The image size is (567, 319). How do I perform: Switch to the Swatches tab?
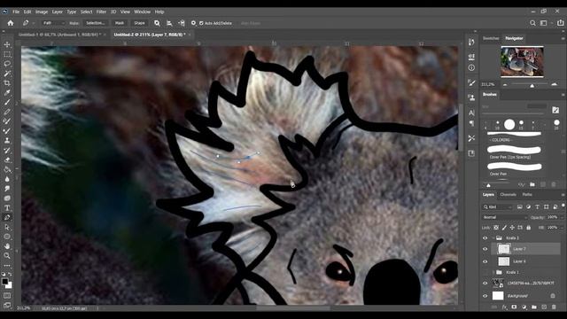[491, 38]
